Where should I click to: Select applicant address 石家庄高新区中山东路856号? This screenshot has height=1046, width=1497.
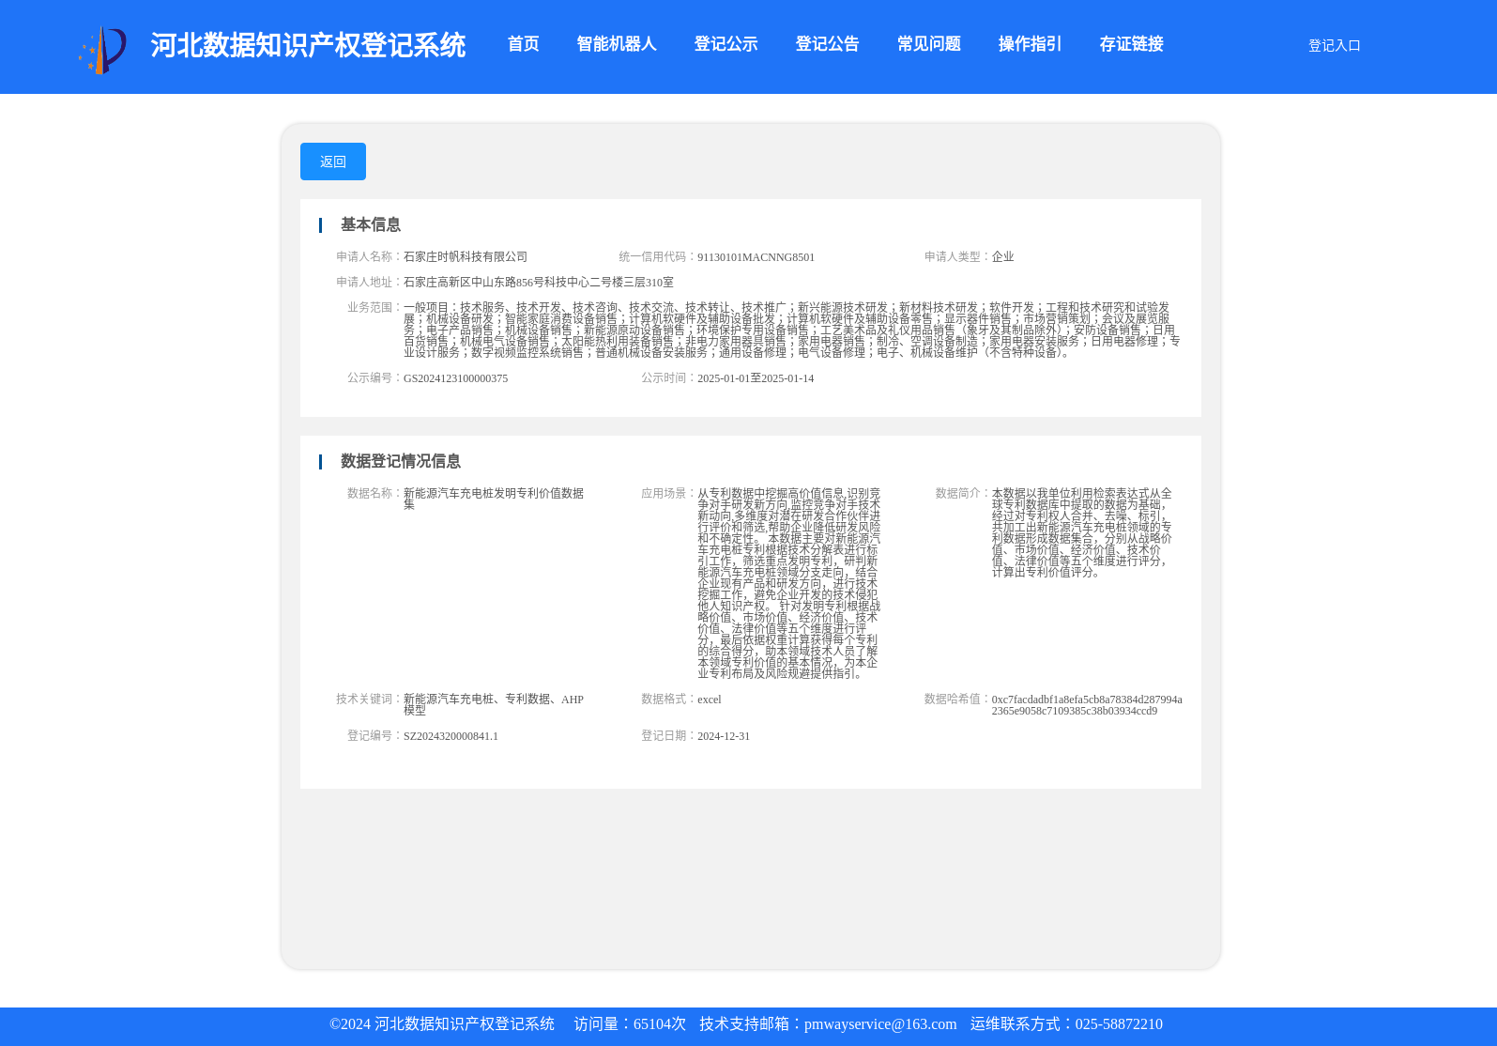[539, 282]
